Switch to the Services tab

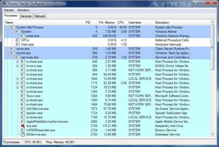point(26,16)
